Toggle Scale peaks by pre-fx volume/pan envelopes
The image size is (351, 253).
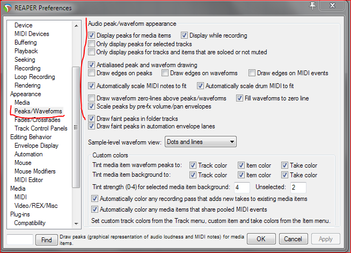[x=91, y=106]
